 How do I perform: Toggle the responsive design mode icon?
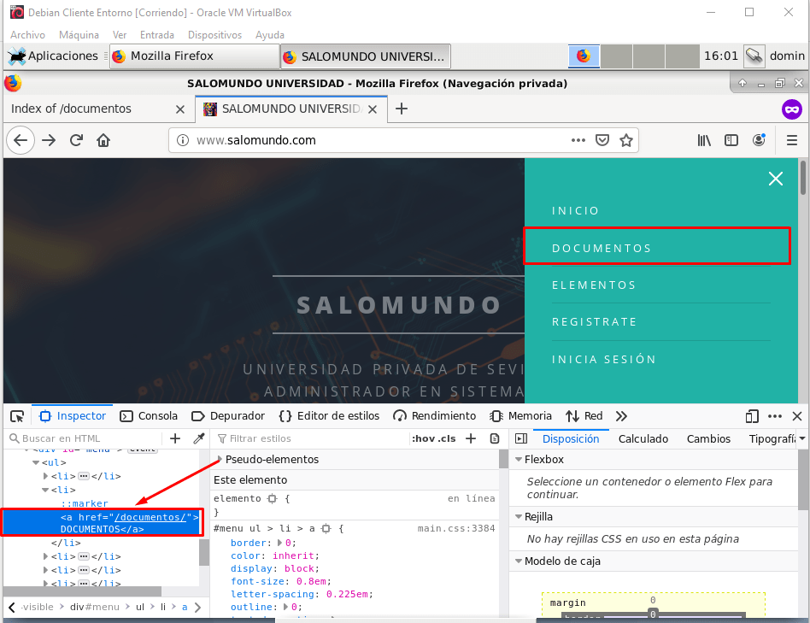click(752, 416)
